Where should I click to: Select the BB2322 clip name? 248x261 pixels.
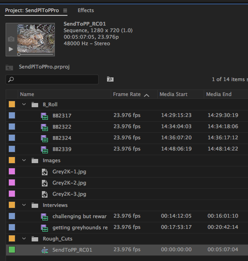click(62, 127)
